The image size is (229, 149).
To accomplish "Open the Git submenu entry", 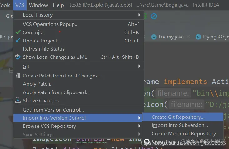I will click(x=79, y=66).
